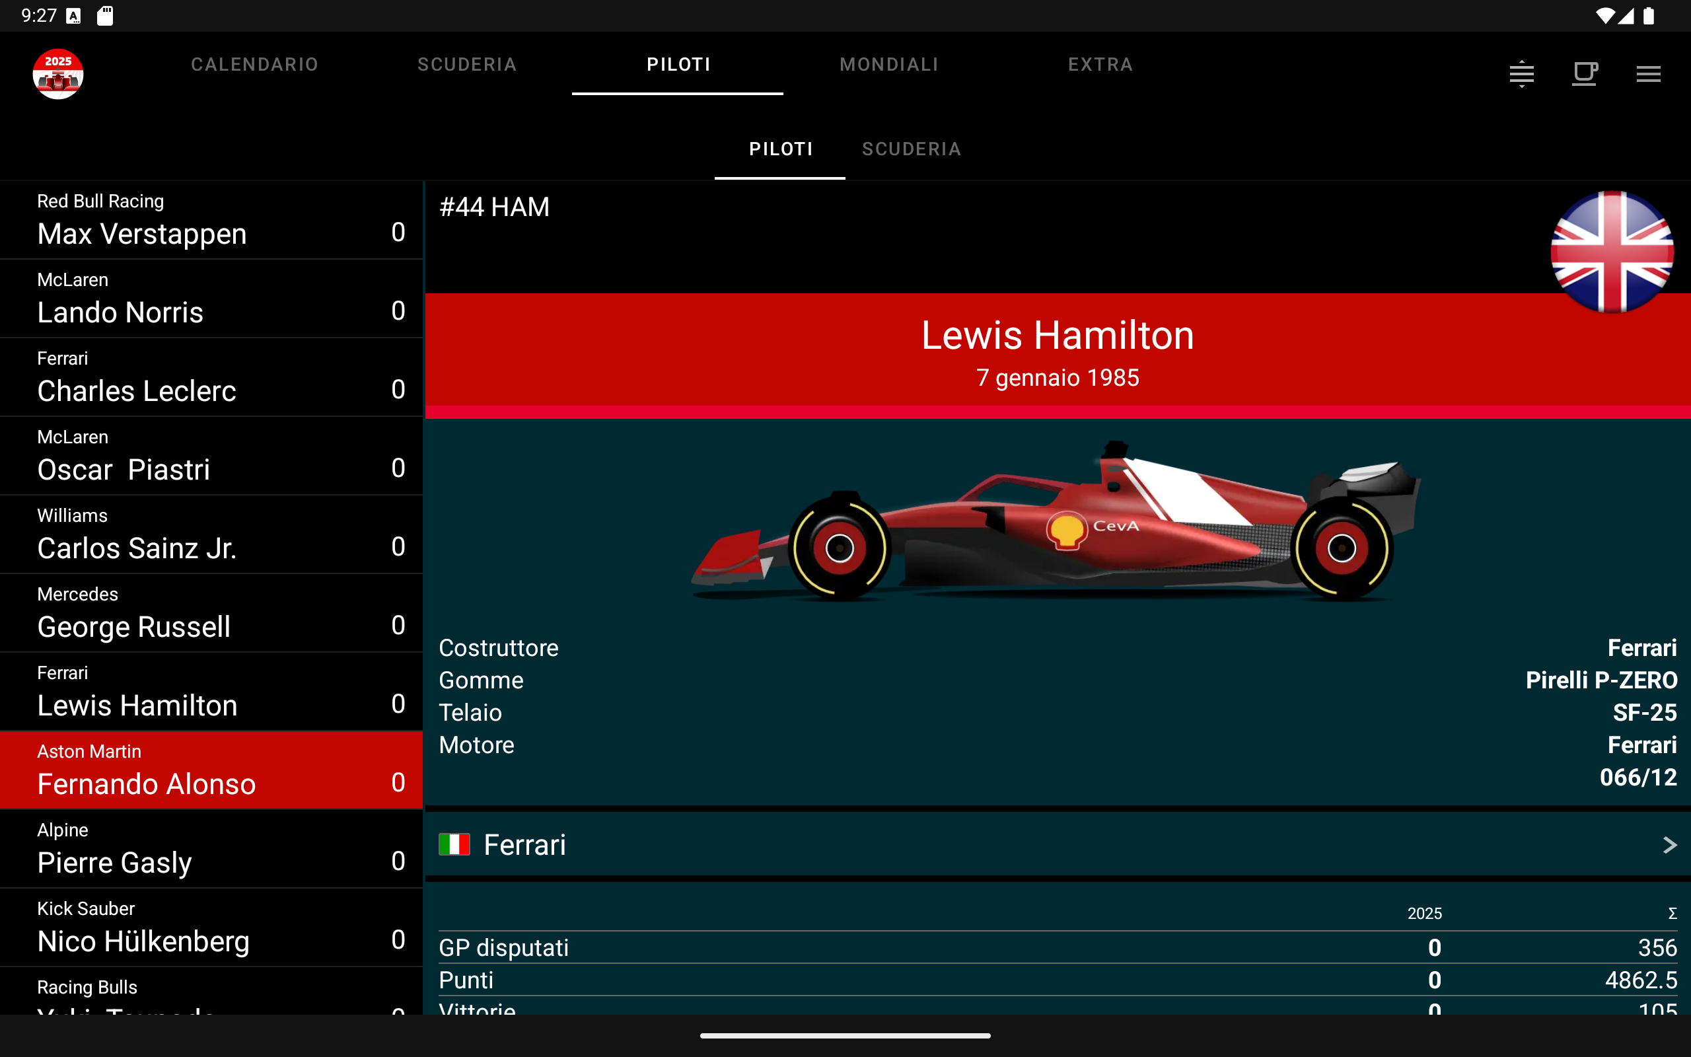Click the Ferrari car image

tap(1055, 521)
